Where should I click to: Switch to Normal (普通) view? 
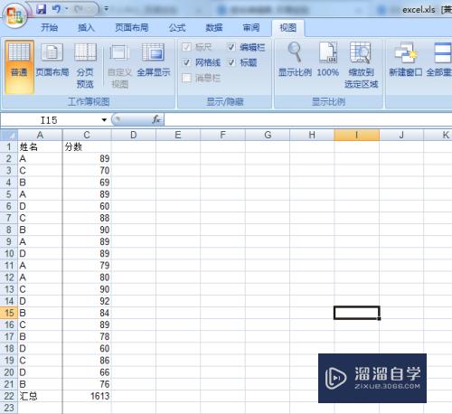(x=19, y=67)
